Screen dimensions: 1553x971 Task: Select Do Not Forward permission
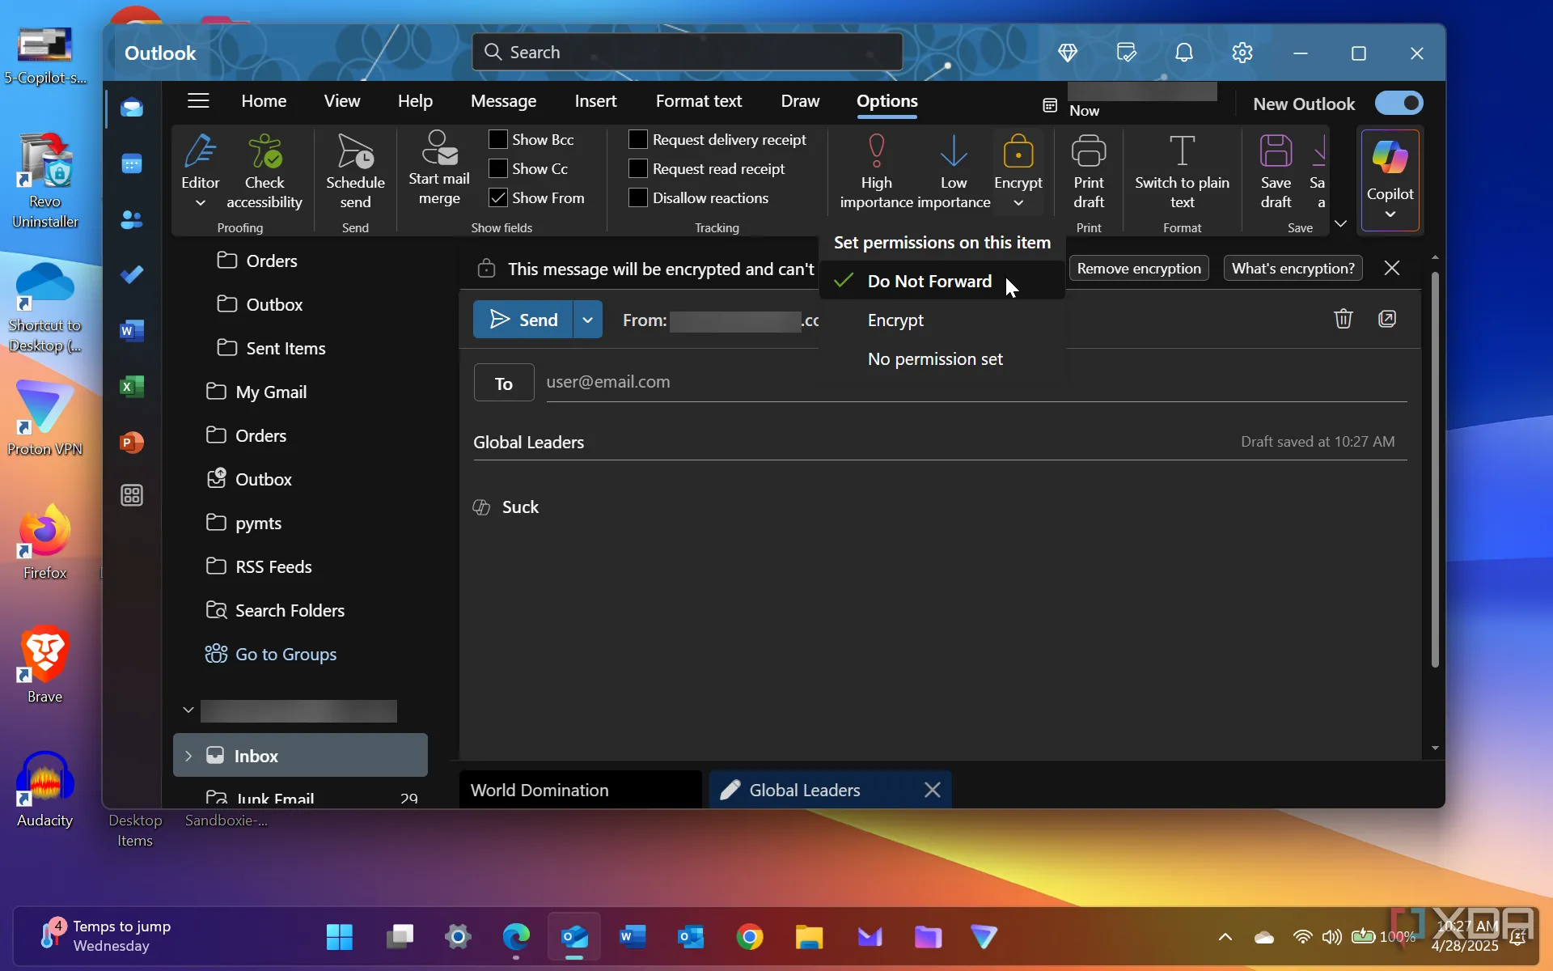[942, 281]
